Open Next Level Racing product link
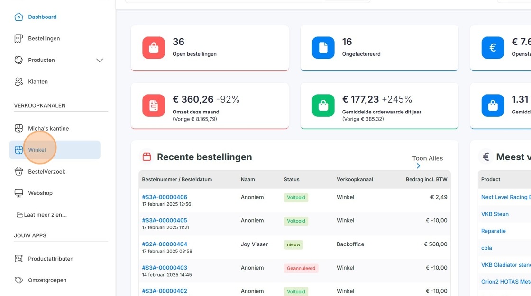 click(506, 197)
